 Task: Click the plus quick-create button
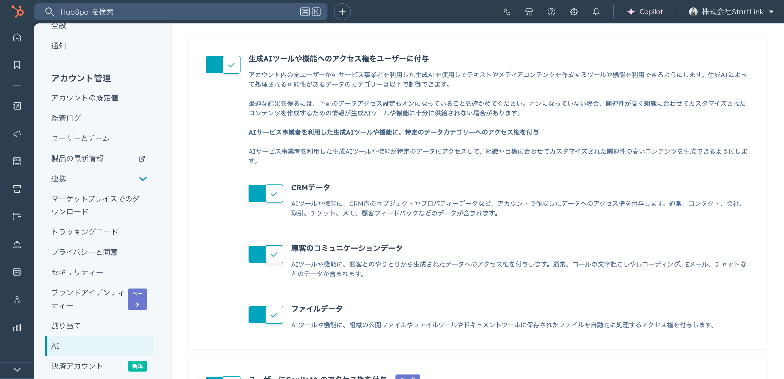[342, 12]
